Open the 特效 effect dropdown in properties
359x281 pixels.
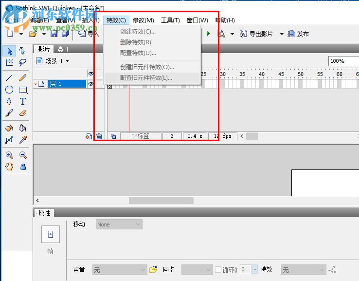coord(304,269)
